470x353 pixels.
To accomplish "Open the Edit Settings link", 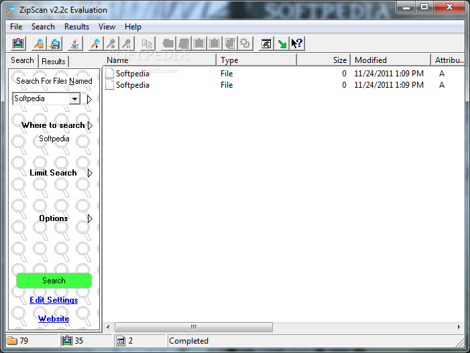I will tap(54, 300).
